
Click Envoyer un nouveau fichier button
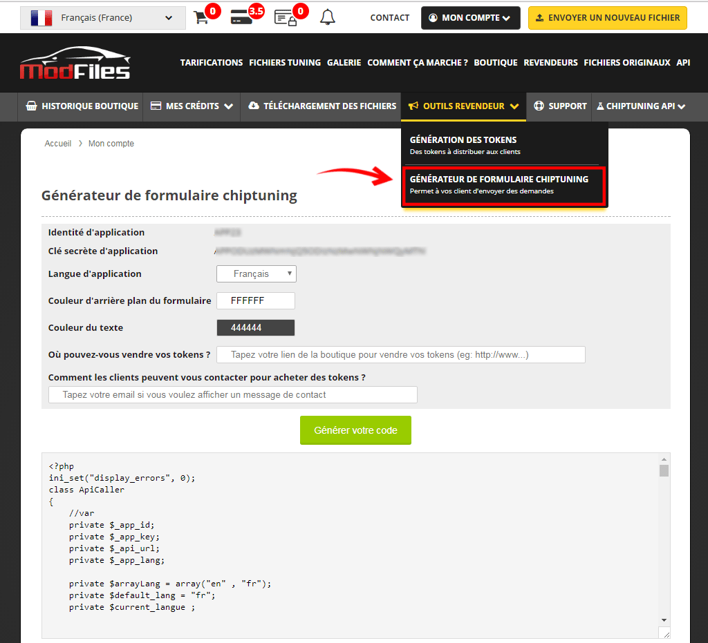tap(607, 18)
